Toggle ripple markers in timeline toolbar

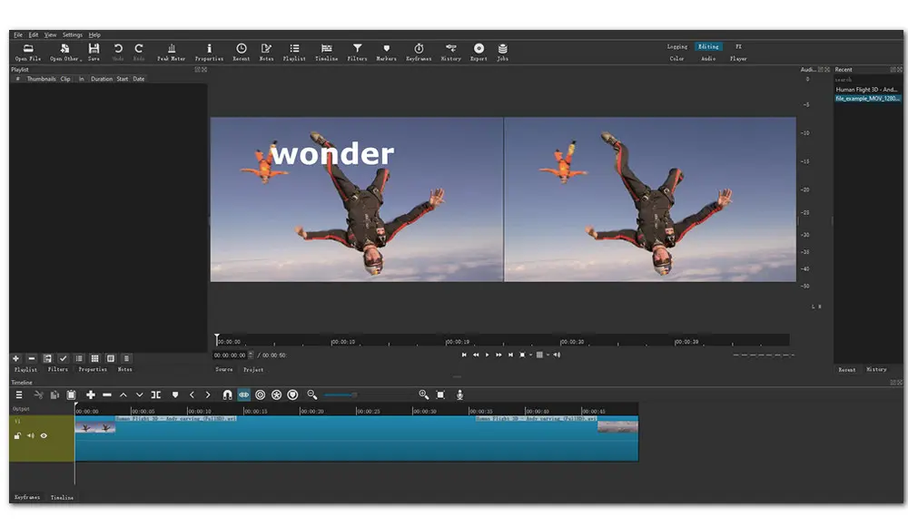(x=292, y=394)
